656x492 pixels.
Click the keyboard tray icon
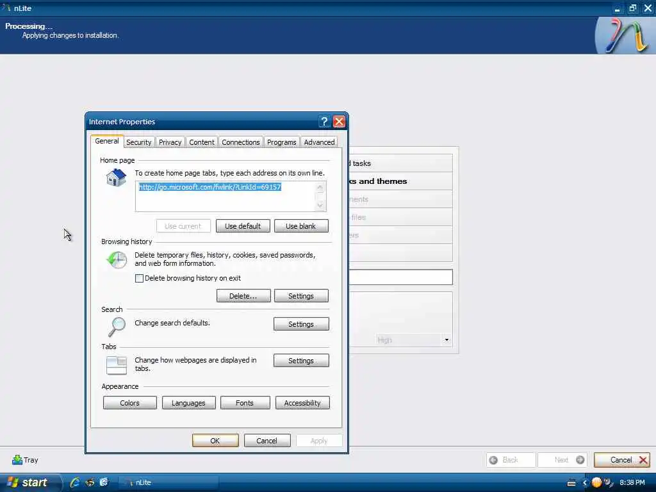coord(571,483)
